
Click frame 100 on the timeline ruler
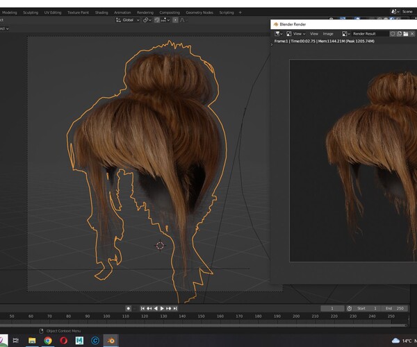(x=106, y=316)
